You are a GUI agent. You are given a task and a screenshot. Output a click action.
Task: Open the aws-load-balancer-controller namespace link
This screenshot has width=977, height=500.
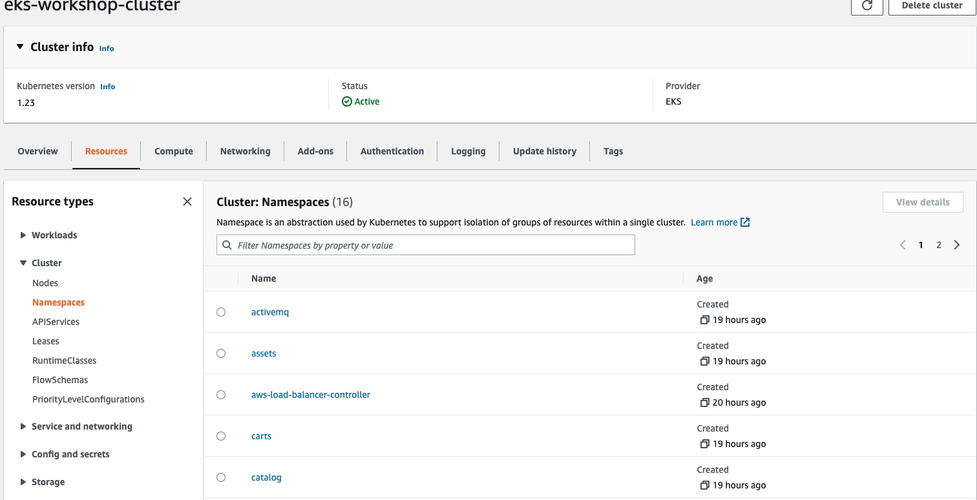pos(310,395)
